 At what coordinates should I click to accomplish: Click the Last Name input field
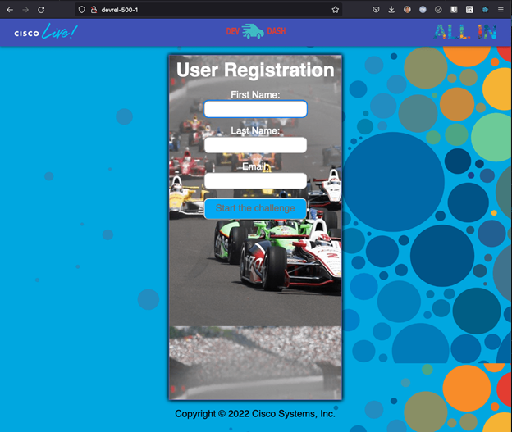255,145
